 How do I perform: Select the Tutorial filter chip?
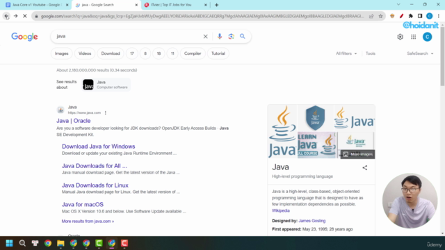(218, 53)
